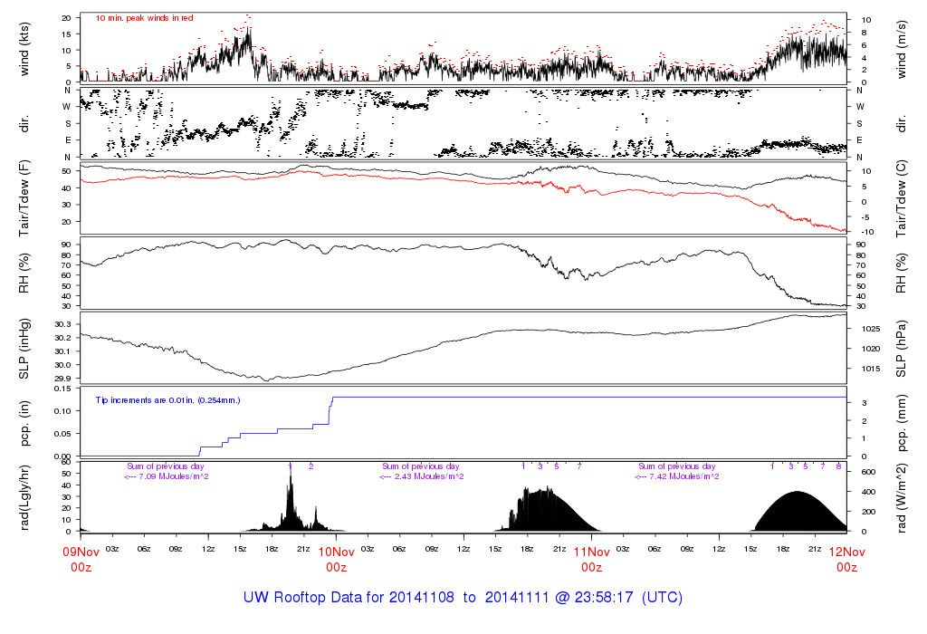
Task: Click the 10Nov 00z date marker
Action: pyautogui.click(x=336, y=558)
